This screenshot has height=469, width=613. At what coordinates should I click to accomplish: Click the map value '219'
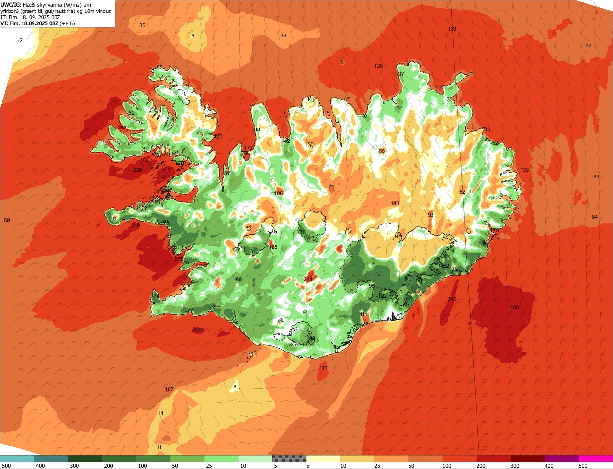[x=136, y=225]
